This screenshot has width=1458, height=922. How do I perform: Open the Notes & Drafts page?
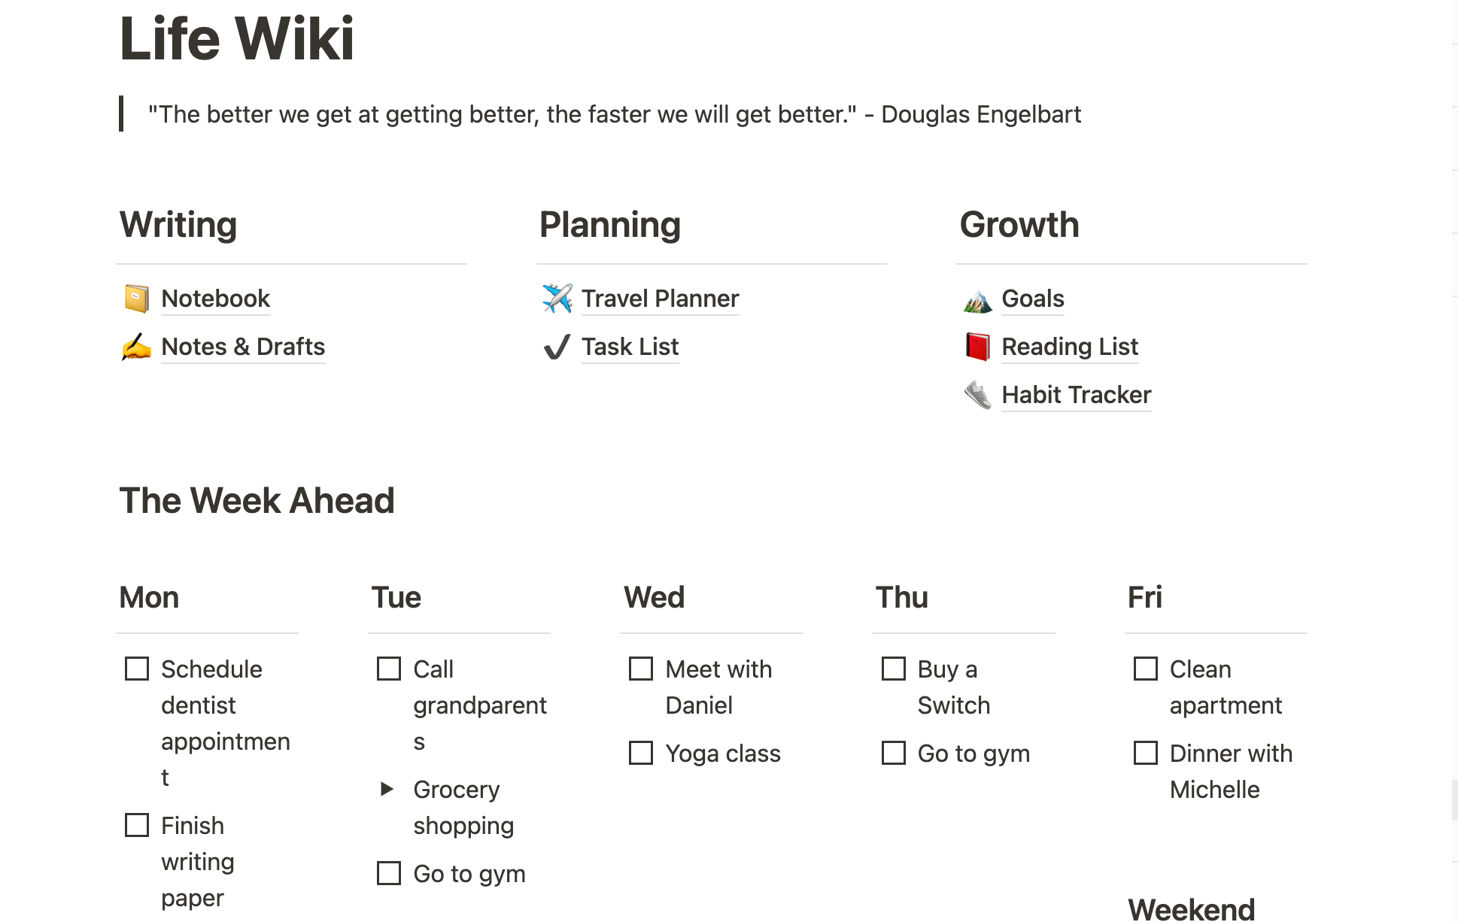[243, 347]
